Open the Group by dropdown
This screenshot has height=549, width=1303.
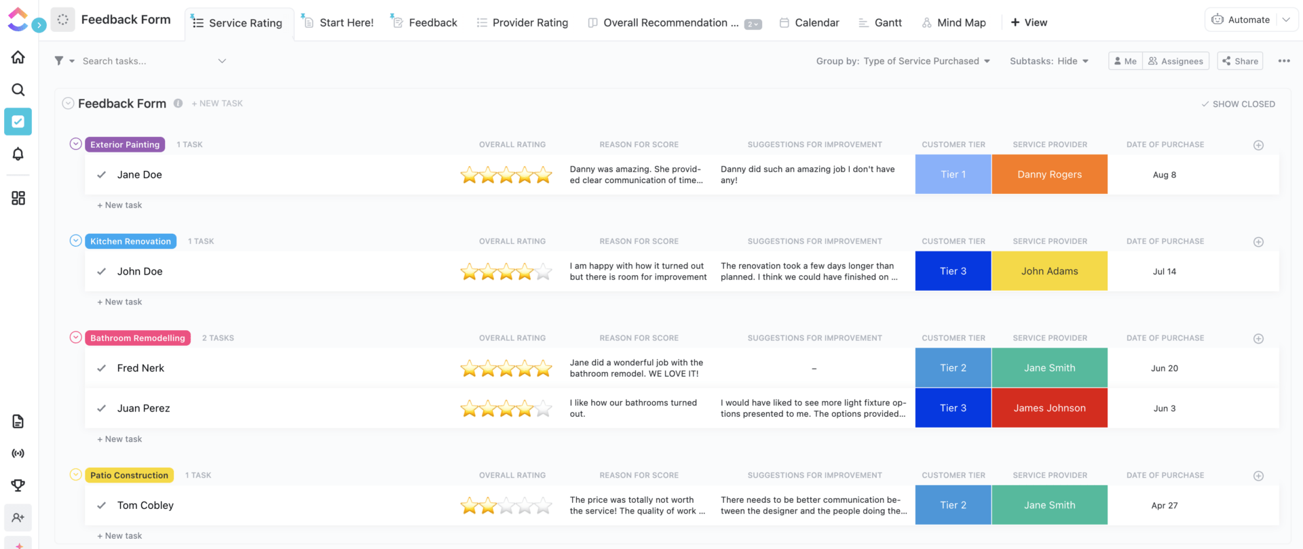click(903, 61)
